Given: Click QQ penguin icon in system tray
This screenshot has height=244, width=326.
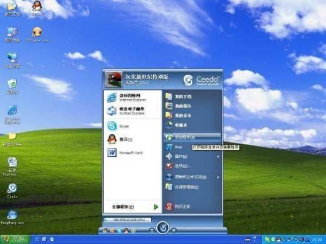Looking at the screenshot, I should point(279,240).
